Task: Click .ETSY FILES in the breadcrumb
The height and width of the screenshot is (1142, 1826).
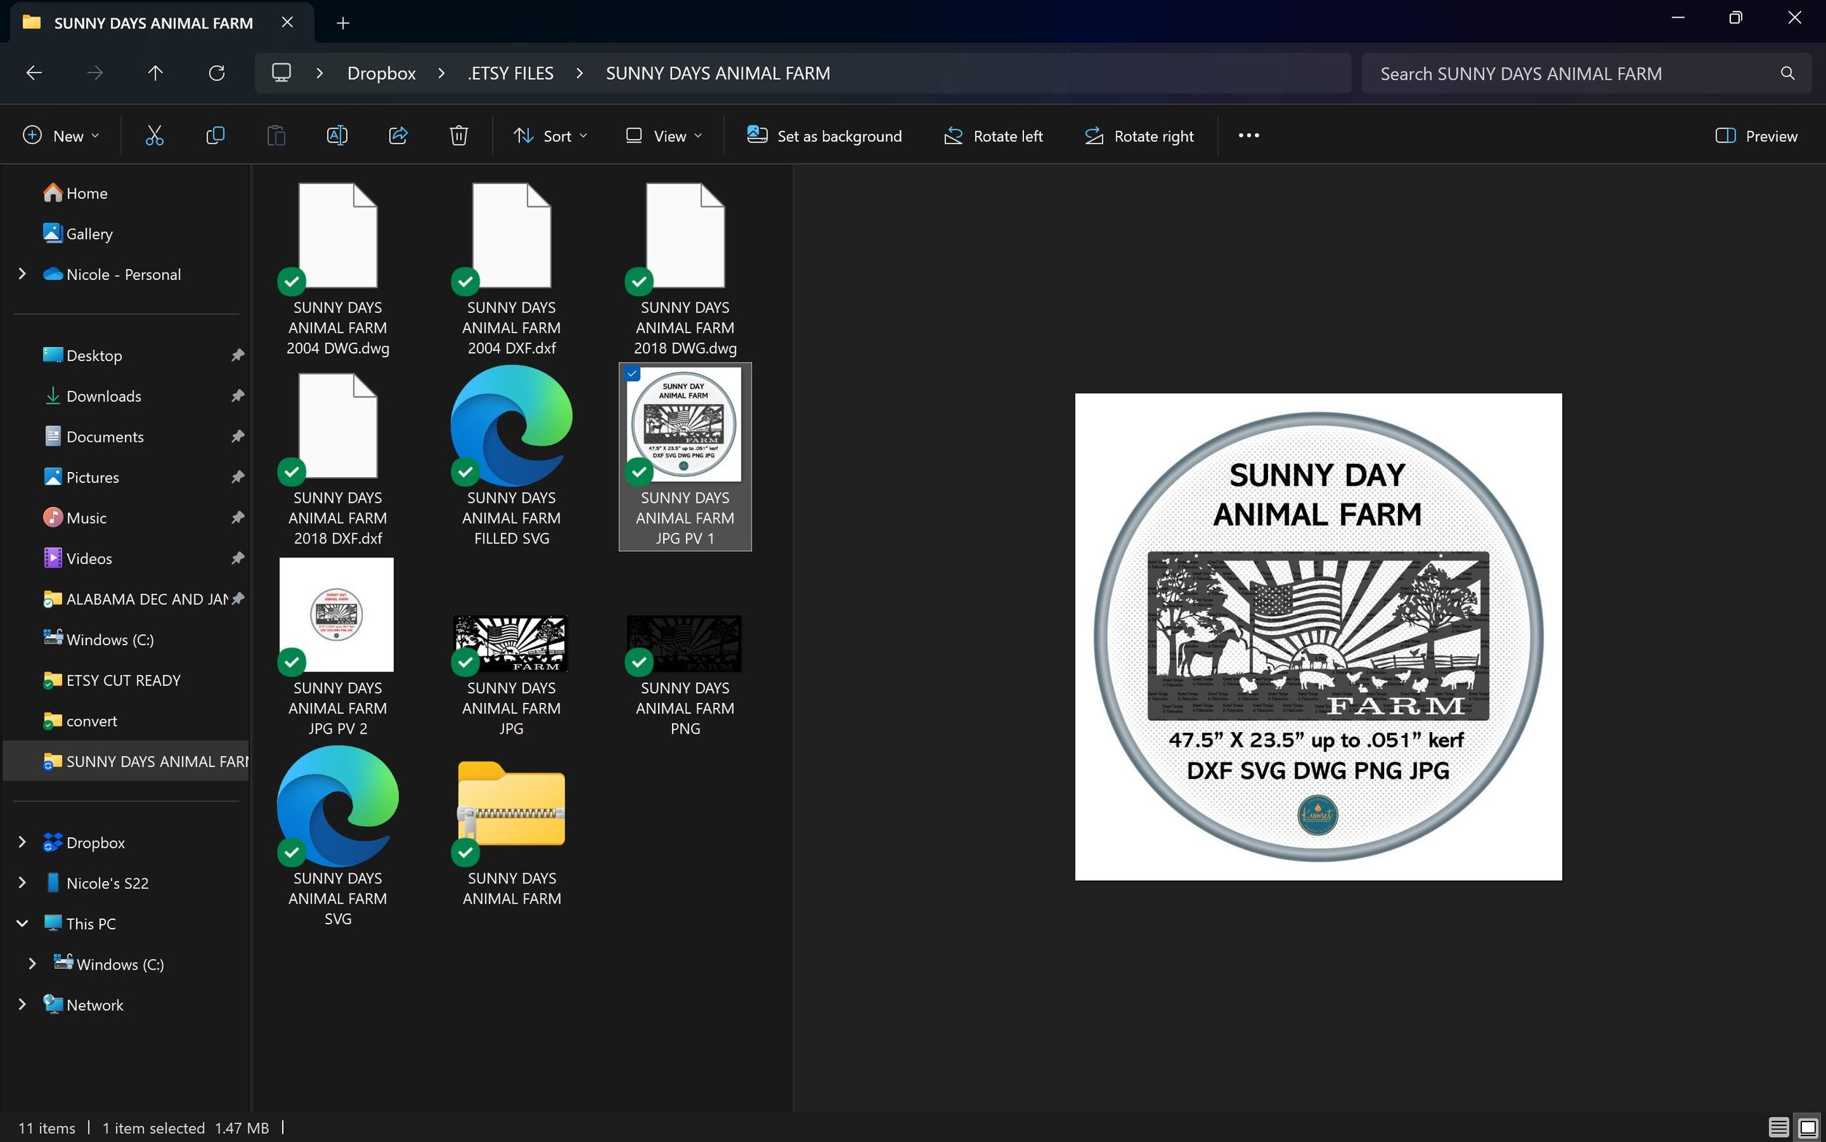Action: [511, 73]
